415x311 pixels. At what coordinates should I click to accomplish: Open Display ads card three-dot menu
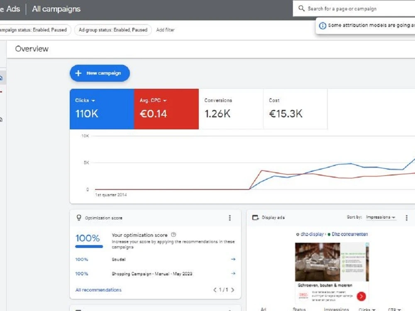[407, 218]
